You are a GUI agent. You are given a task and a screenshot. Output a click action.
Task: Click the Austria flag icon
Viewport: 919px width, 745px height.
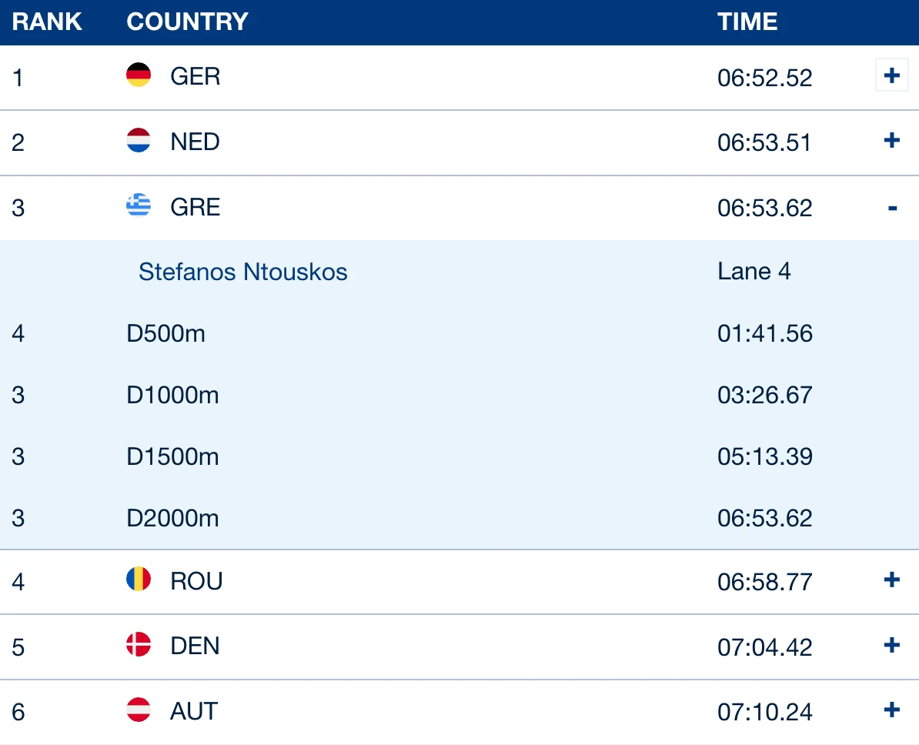[139, 710]
